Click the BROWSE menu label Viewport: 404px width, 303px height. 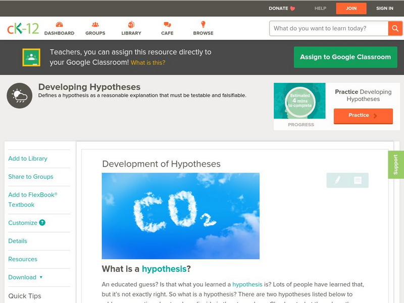point(204,33)
